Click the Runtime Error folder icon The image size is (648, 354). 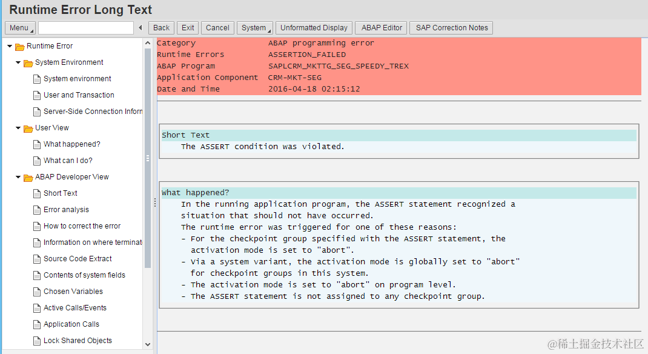click(x=19, y=47)
